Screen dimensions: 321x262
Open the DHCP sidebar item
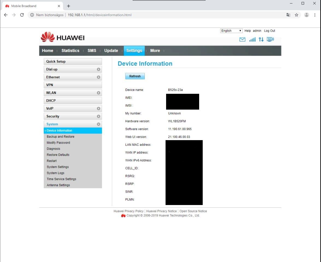click(x=73, y=101)
